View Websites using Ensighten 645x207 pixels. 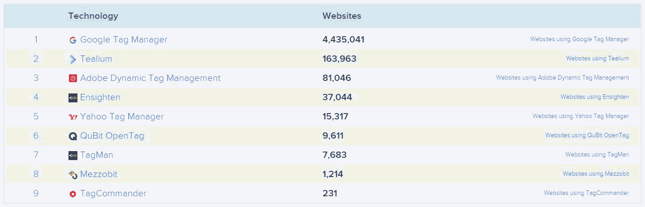pos(594,97)
